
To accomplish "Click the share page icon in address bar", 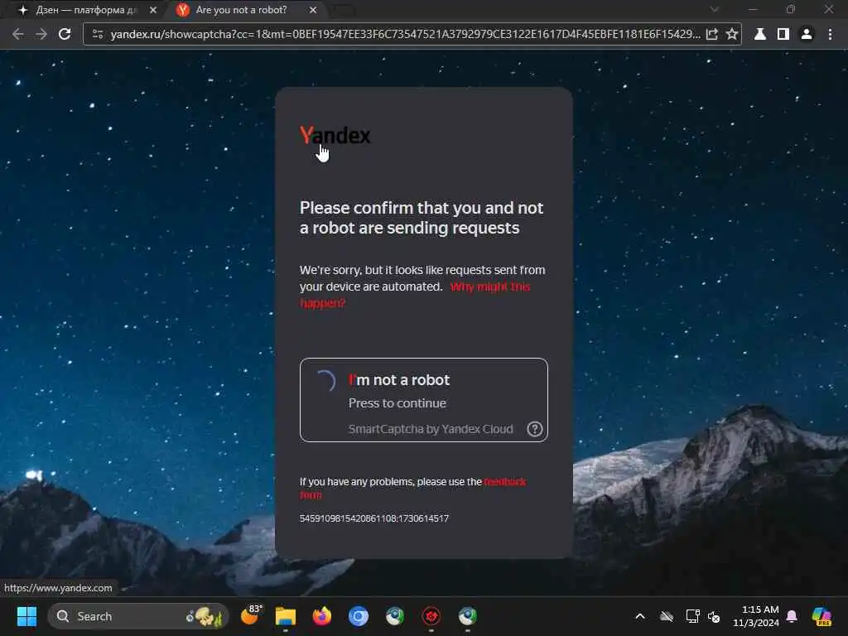I will pyautogui.click(x=711, y=34).
